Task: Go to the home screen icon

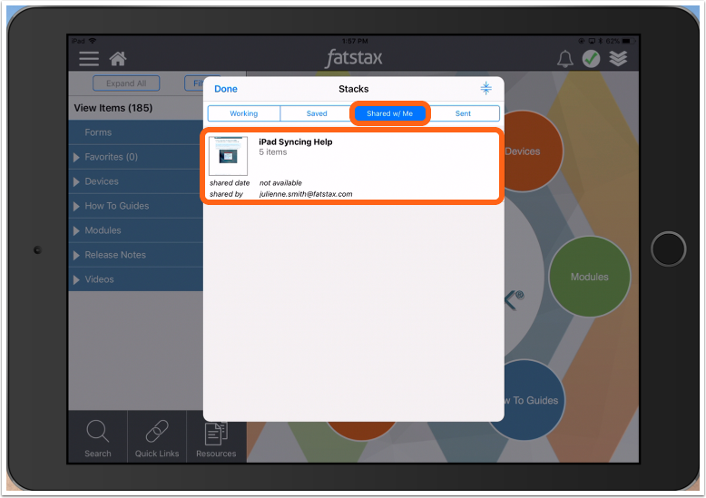Action: pyautogui.click(x=118, y=59)
